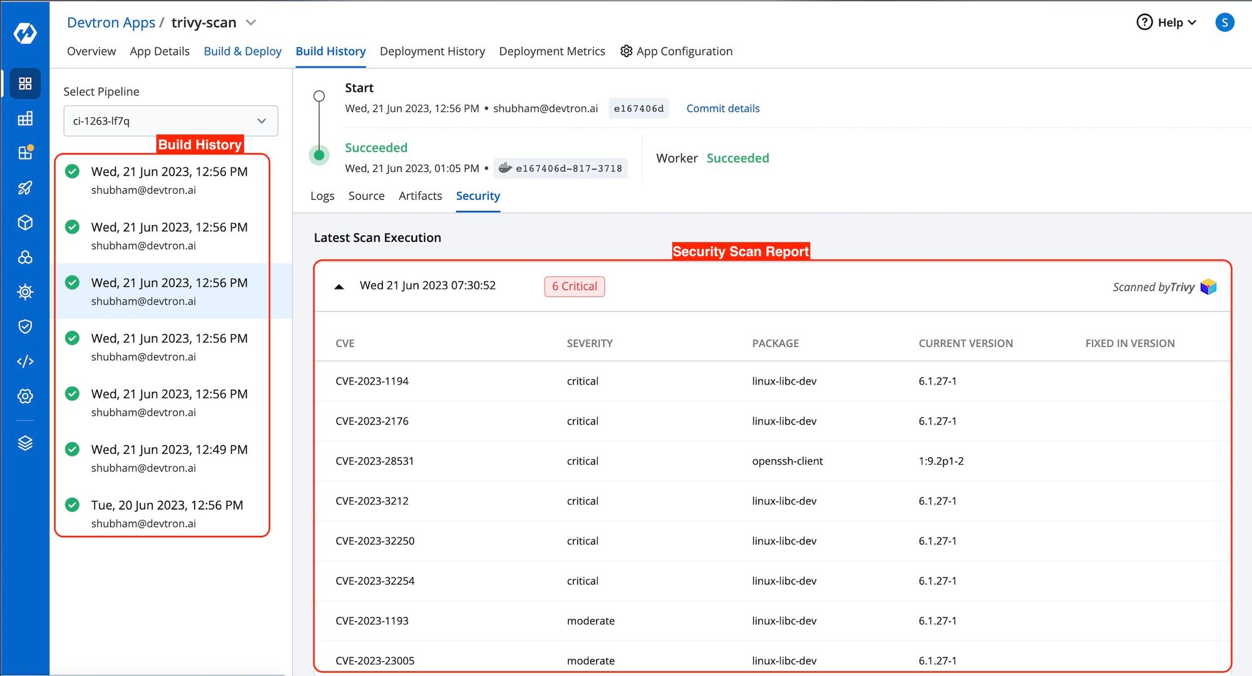The image size is (1252, 676).
Task: Click the Worker Succeeded status
Action: pos(738,158)
